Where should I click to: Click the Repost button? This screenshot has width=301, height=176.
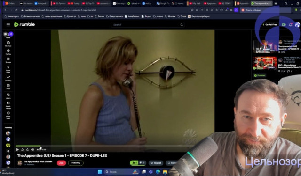156,163
